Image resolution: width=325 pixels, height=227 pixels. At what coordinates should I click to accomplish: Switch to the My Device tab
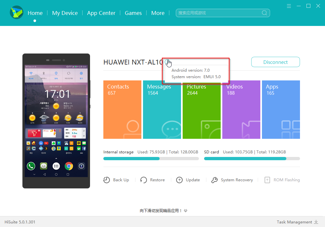point(65,13)
